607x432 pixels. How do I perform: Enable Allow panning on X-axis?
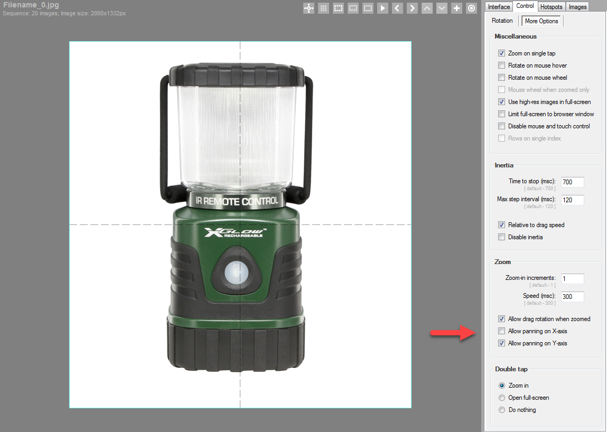point(502,331)
